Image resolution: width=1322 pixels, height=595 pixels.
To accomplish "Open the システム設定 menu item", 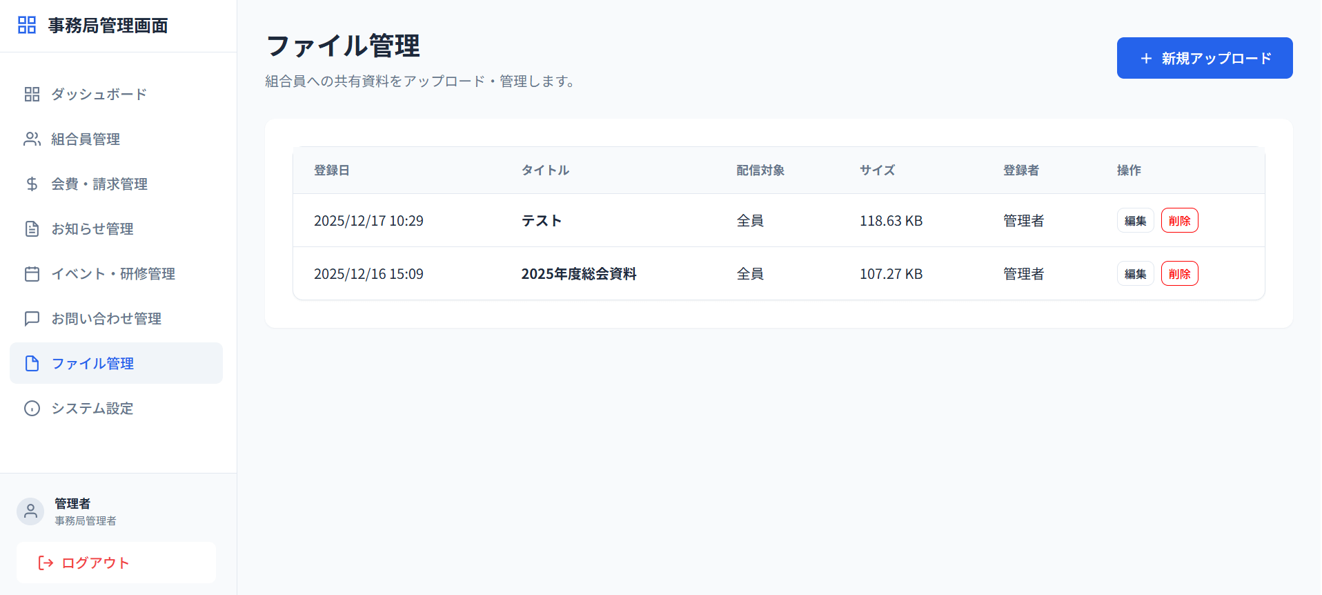I will coord(92,409).
